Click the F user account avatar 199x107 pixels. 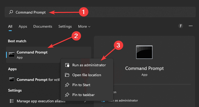click(180, 26)
